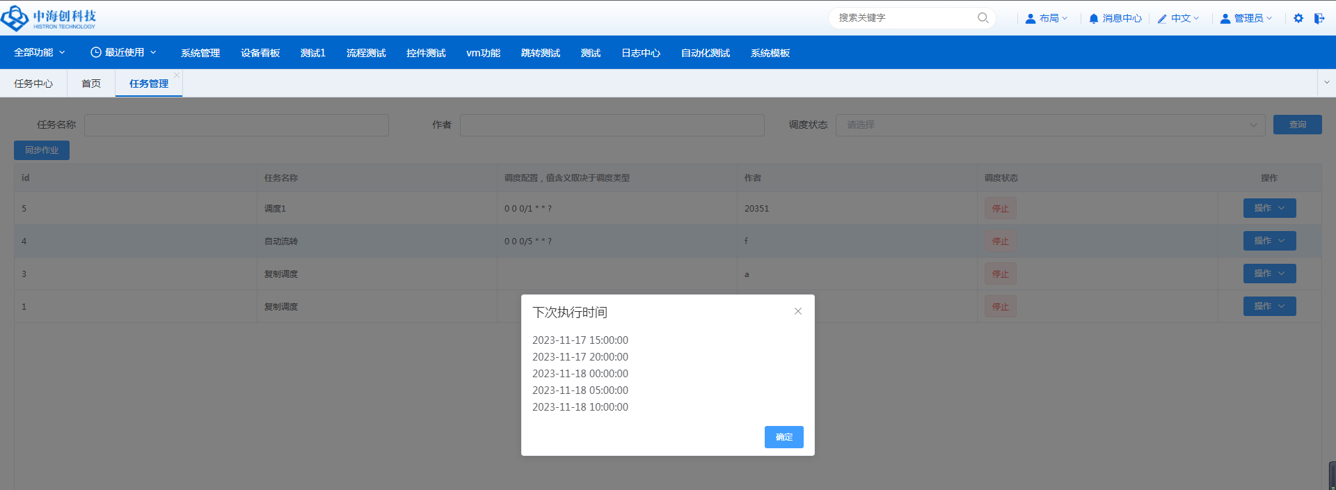
Task: Open the 日志中心 menu item
Action: (x=640, y=53)
